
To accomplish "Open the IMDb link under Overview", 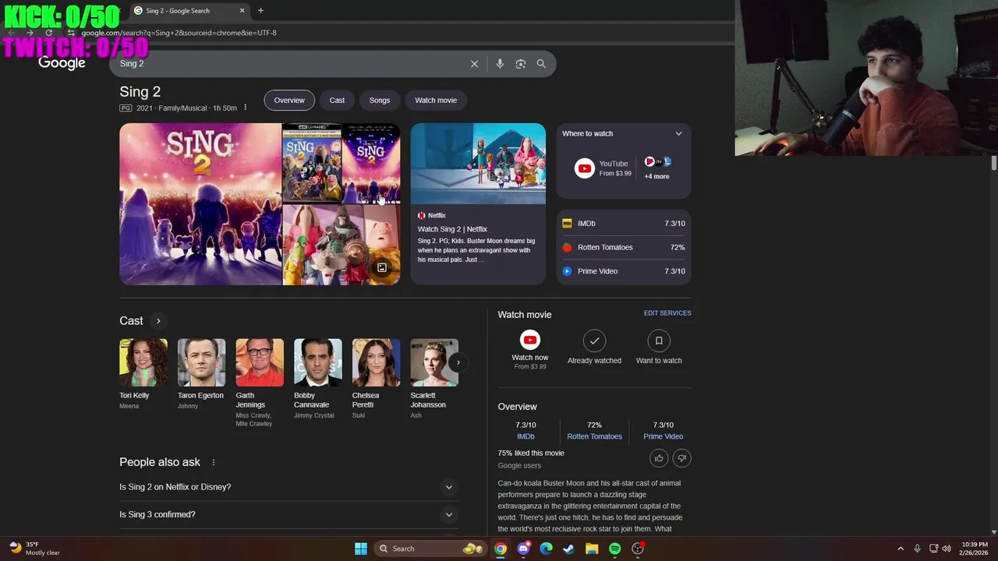I will coord(526,436).
